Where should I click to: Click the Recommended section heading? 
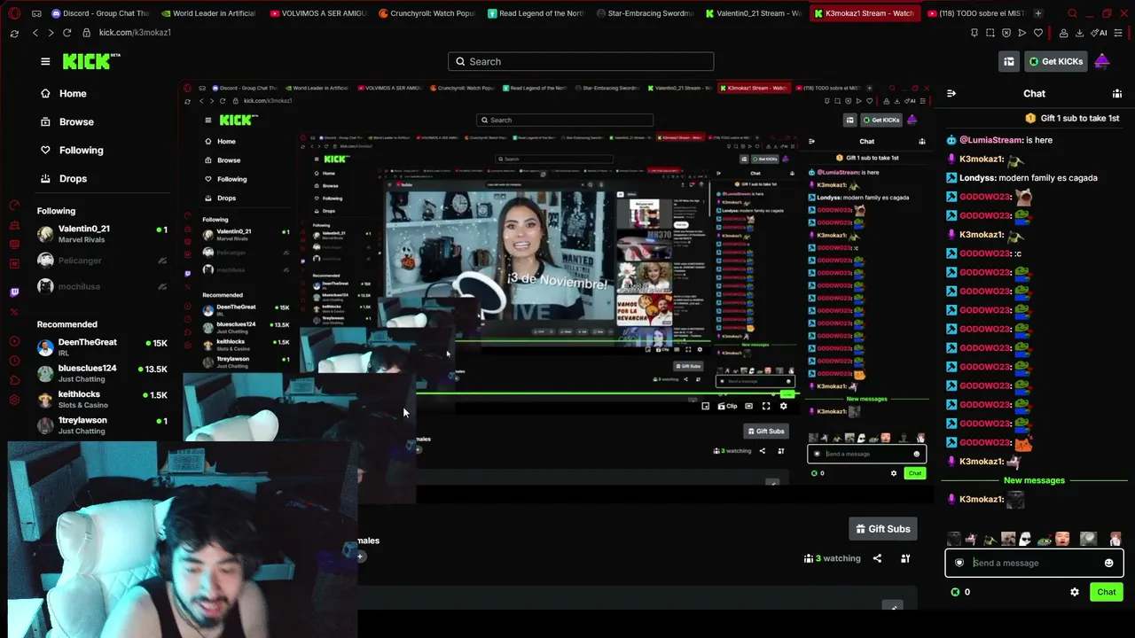pyautogui.click(x=67, y=324)
